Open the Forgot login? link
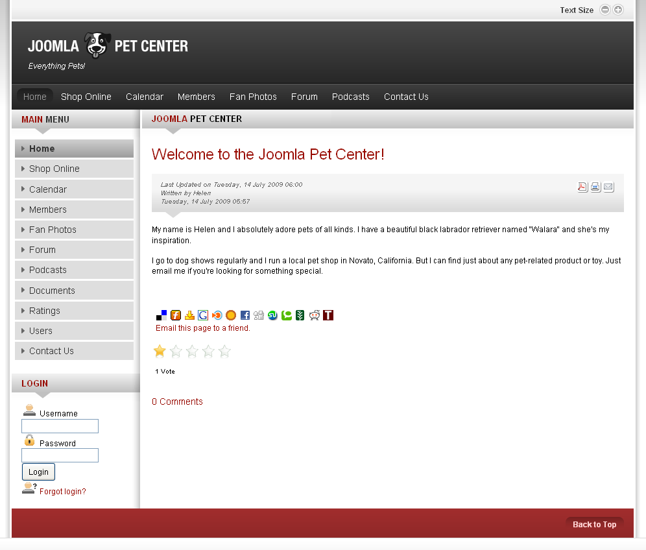Image resolution: width=646 pixels, height=550 pixels. pyautogui.click(x=63, y=492)
